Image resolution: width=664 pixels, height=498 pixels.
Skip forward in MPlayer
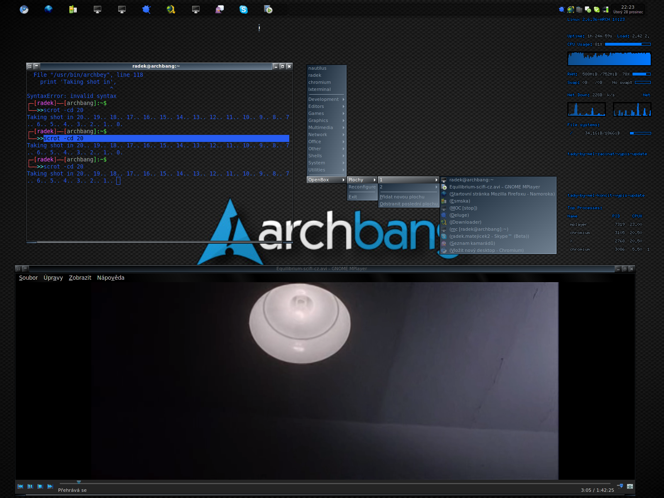click(x=50, y=486)
